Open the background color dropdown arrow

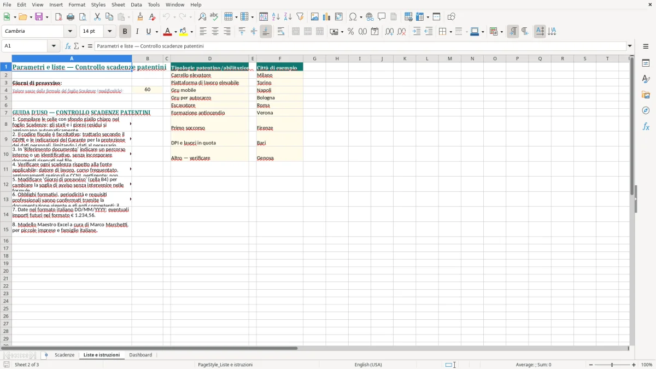[x=191, y=32]
